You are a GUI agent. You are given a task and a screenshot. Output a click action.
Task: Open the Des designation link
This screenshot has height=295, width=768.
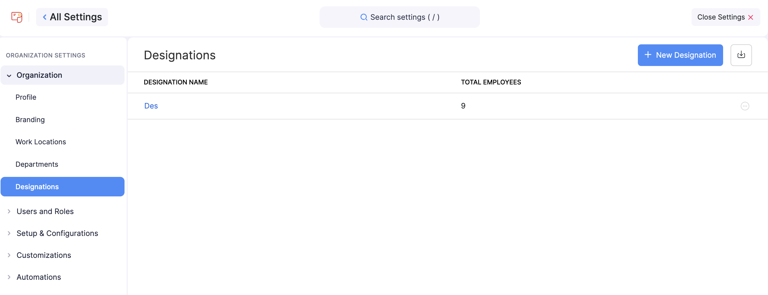[x=151, y=106]
